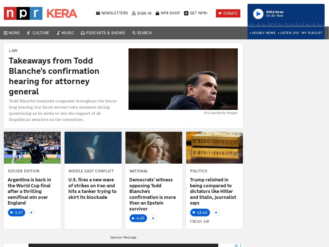
Task: Click the audio waveform strip in player
Action: click(286, 25)
